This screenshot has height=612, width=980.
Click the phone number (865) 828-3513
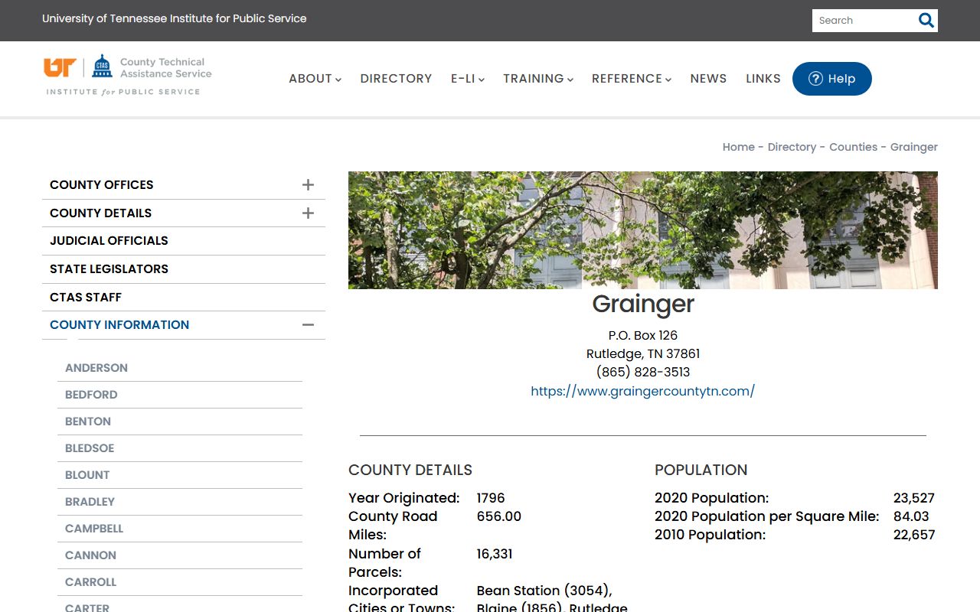643,372
